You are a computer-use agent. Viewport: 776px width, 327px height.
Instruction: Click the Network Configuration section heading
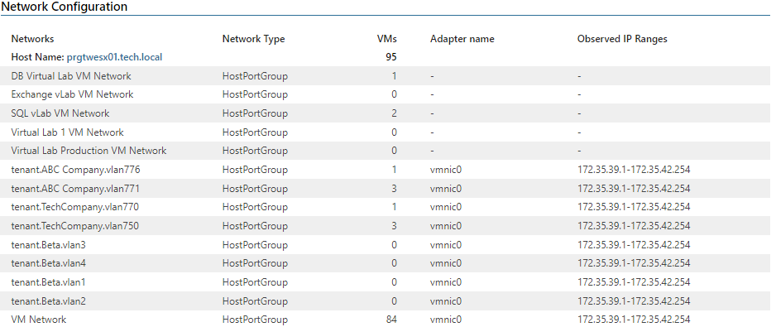pos(65,7)
